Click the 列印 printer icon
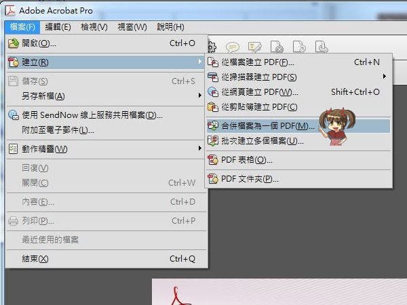The image size is (407, 305). 14,221
